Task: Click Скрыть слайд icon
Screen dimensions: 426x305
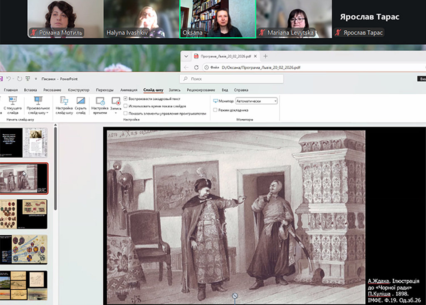Action: pos(81,104)
